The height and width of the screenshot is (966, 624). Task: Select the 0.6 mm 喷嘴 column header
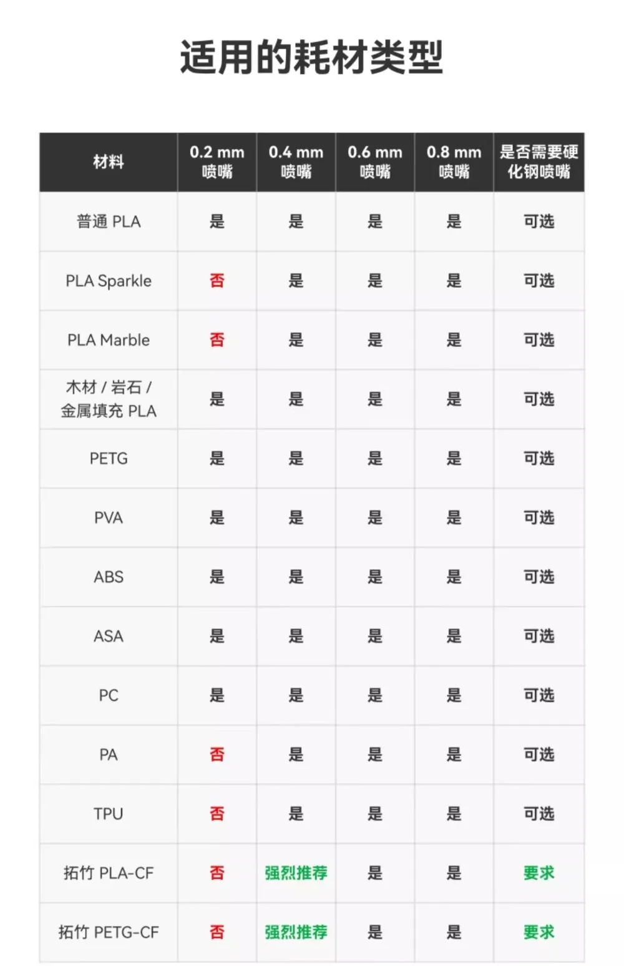click(x=375, y=162)
